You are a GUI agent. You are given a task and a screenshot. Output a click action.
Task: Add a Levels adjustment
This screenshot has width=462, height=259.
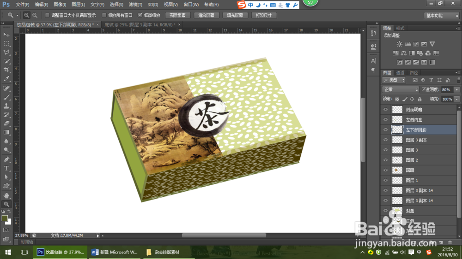tap(407, 44)
